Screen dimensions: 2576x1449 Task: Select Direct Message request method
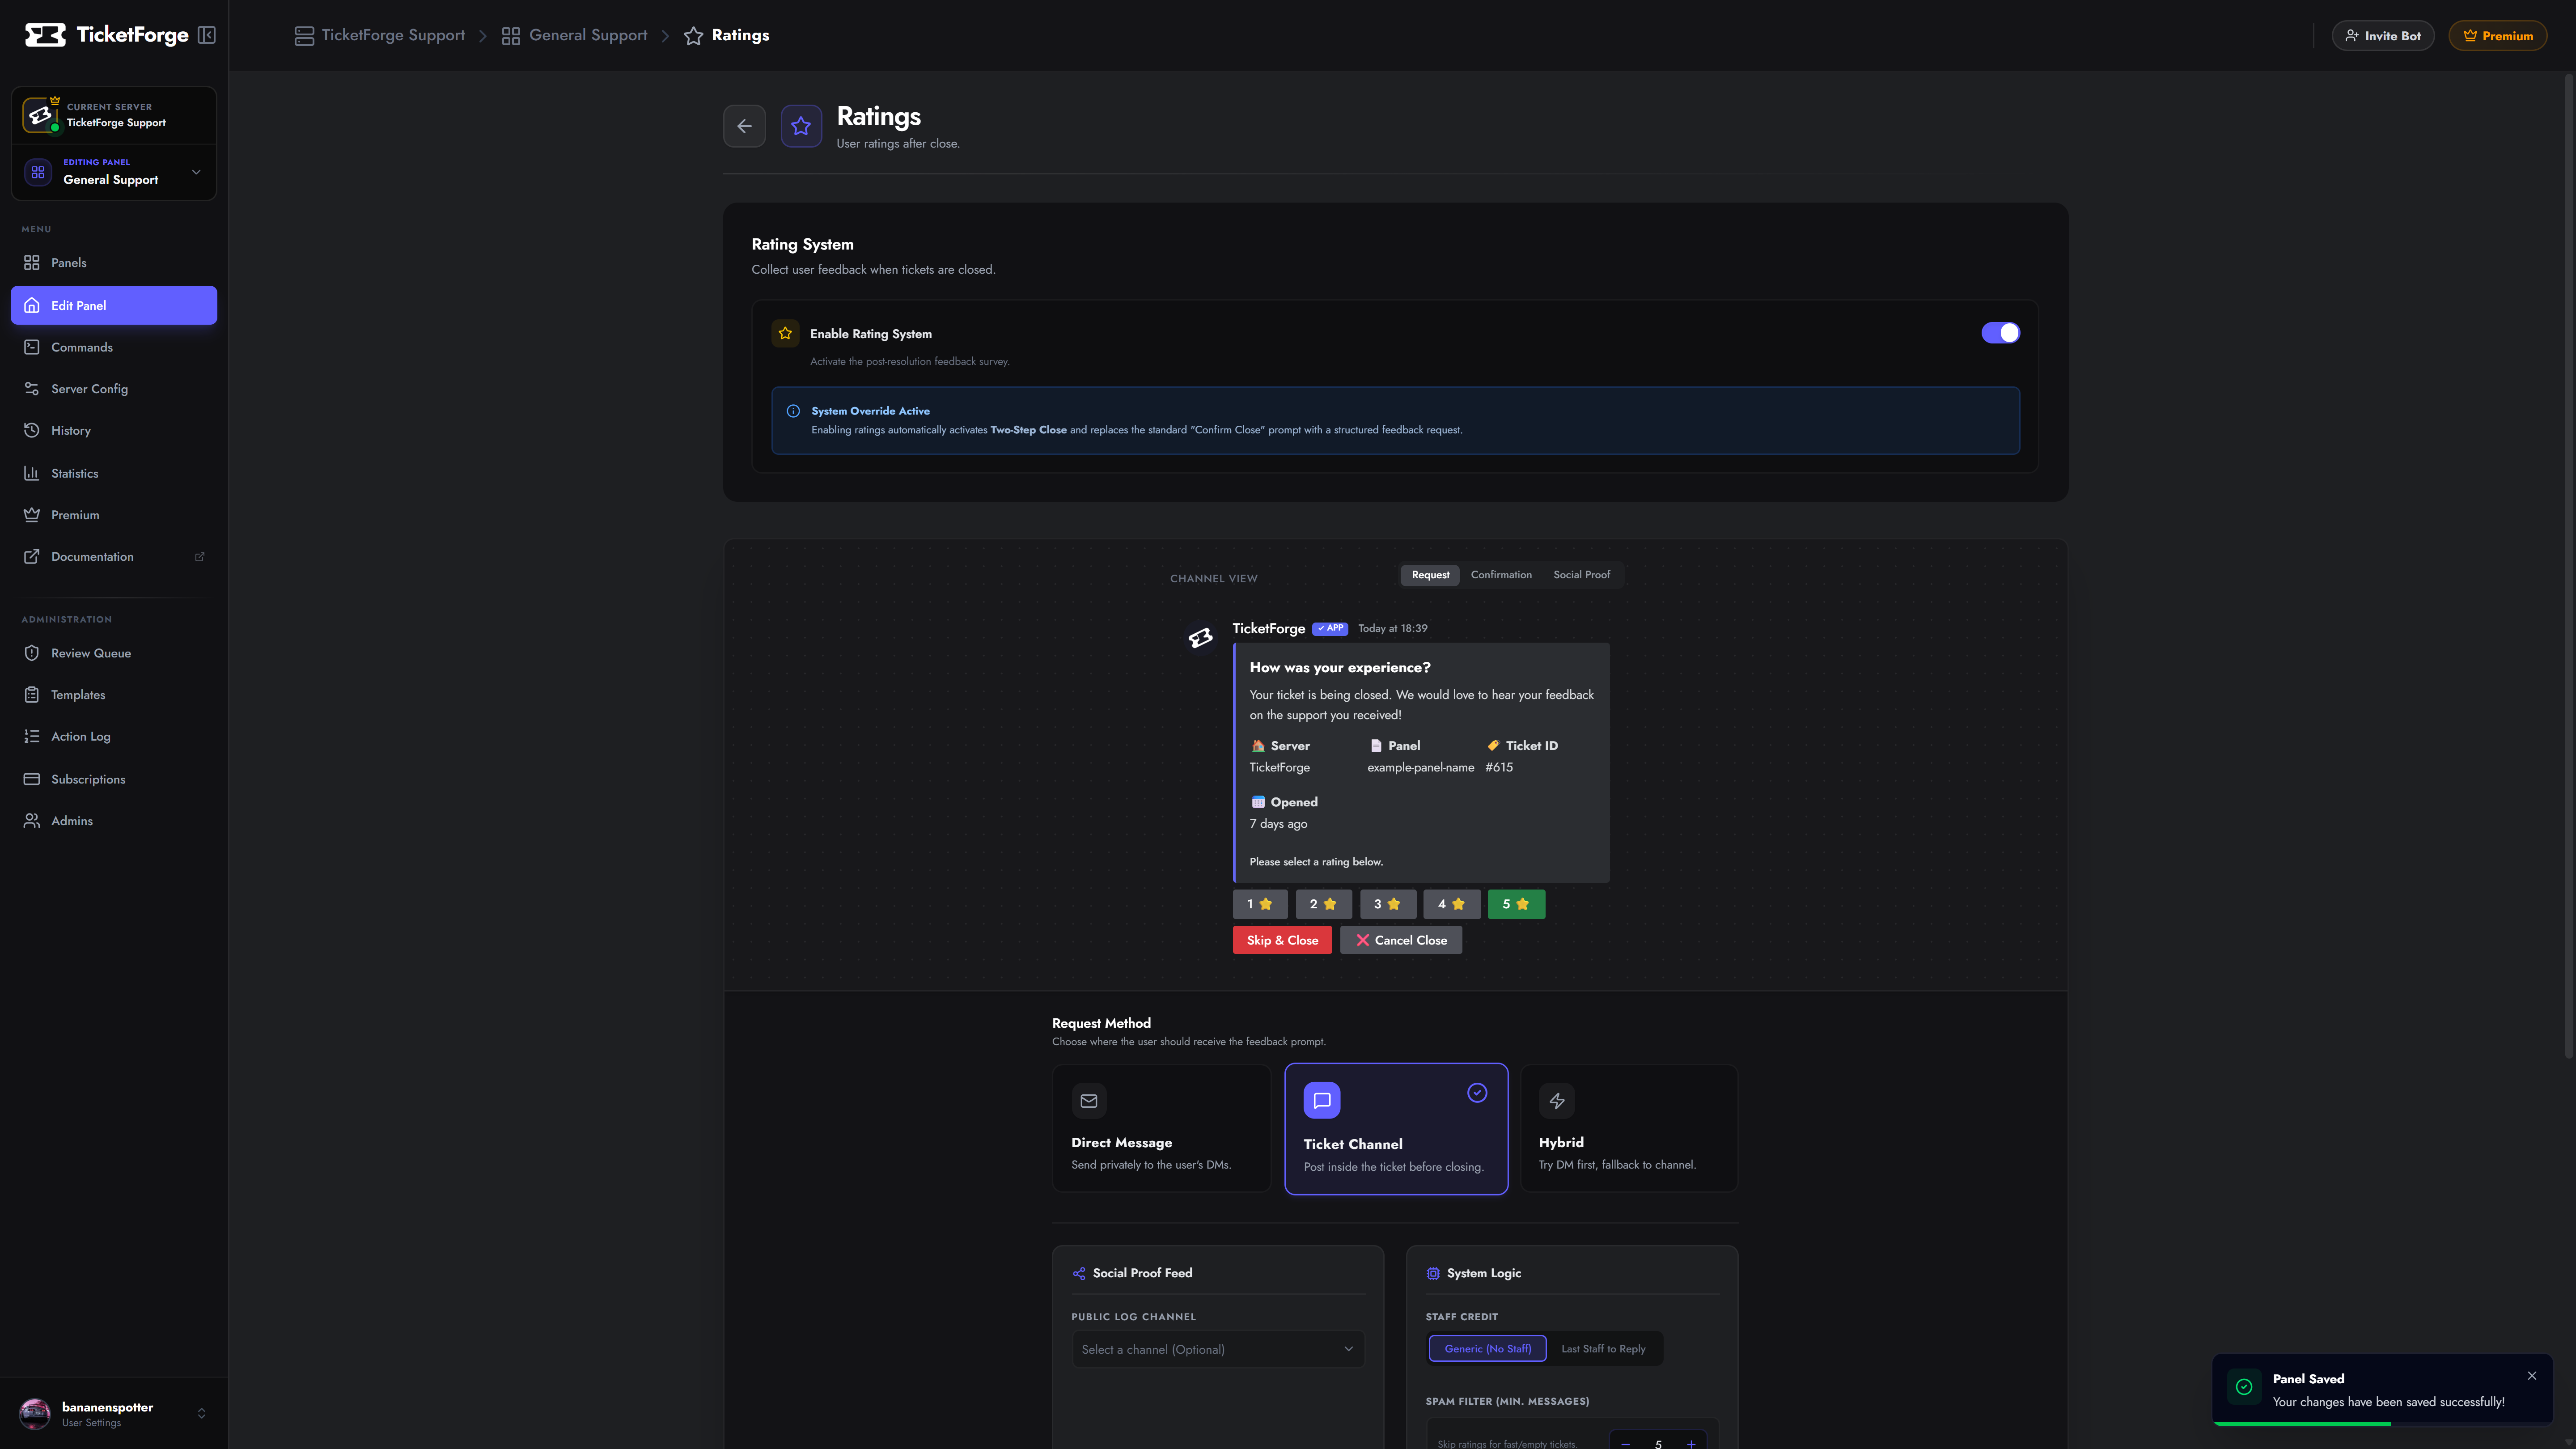[x=1161, y=1128]
